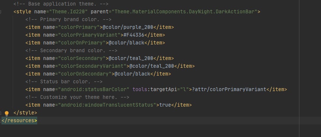Click the style name "Theme.Id220"

point(68,11)
